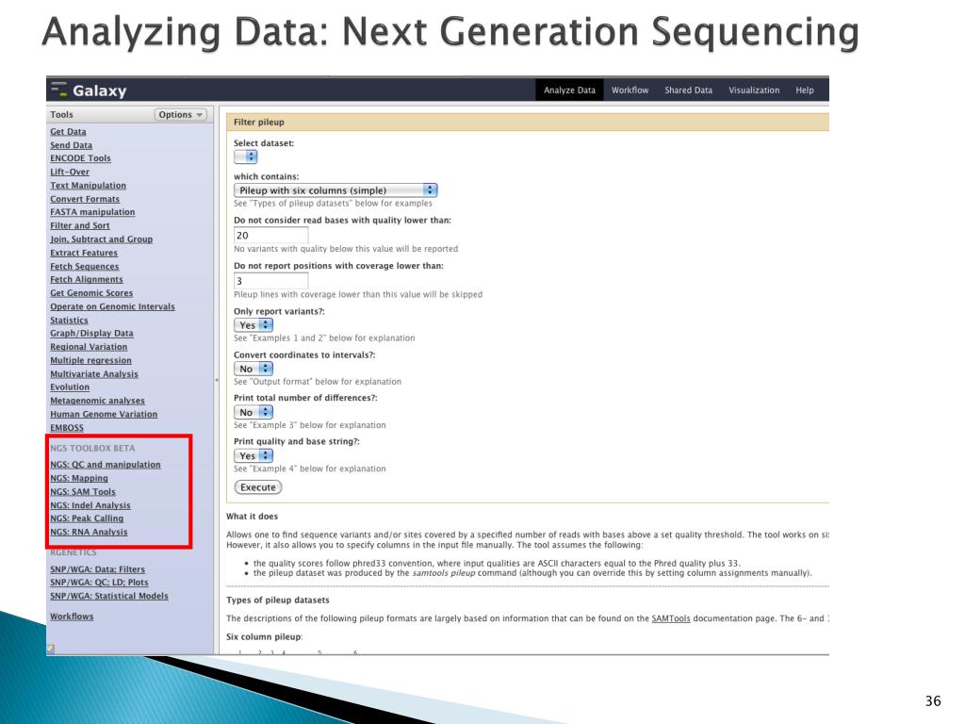Open ENCODE Tools section

tap(80, 158)
